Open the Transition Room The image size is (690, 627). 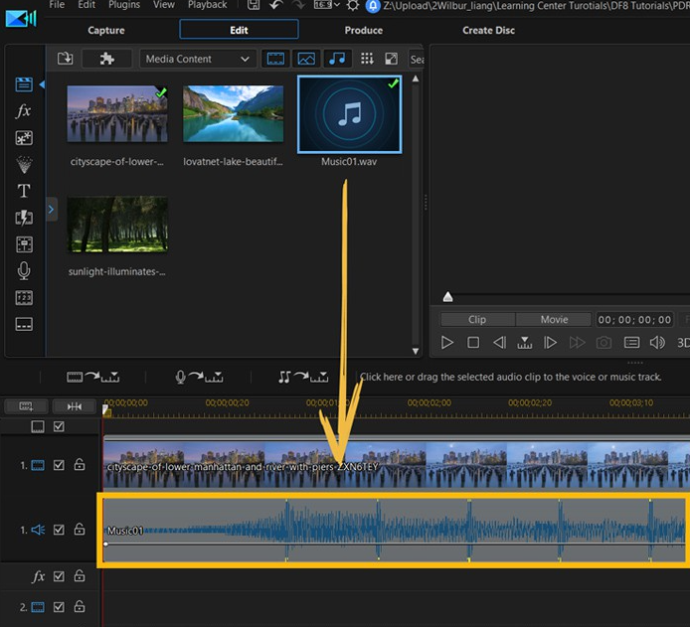[24, 218]
